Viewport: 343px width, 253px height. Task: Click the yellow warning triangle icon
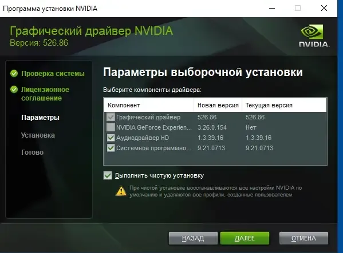pyautogui.click(x=121, y=191)
